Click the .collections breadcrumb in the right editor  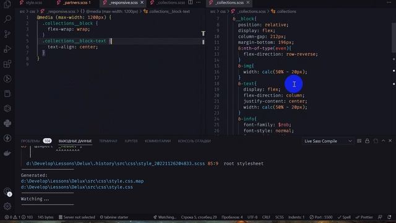[x=283, y=11]
